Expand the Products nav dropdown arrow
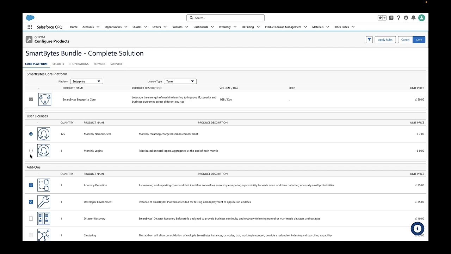The height and width of the screenshot is (254, 451). click(x=187, y=27)
